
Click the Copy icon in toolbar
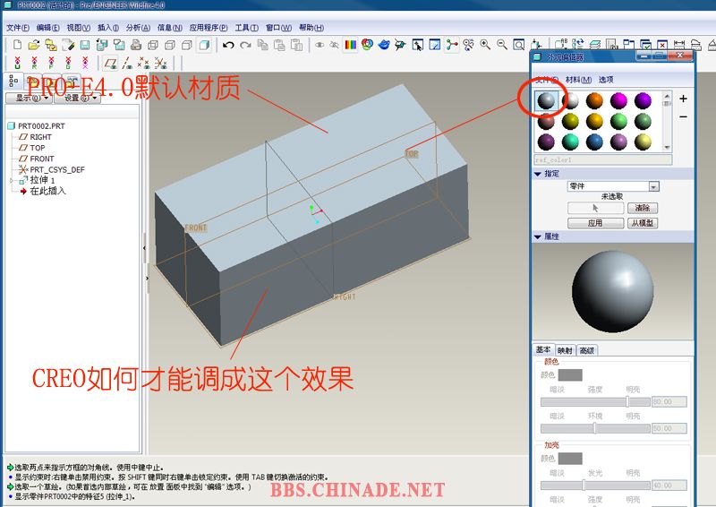(x=262, y=45)
